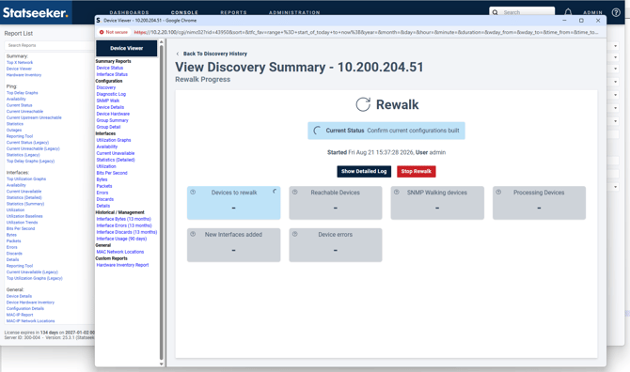Screen dimensions: 630x372
Task: Click the Show Detailed Log button
Action: pos(364,171)
